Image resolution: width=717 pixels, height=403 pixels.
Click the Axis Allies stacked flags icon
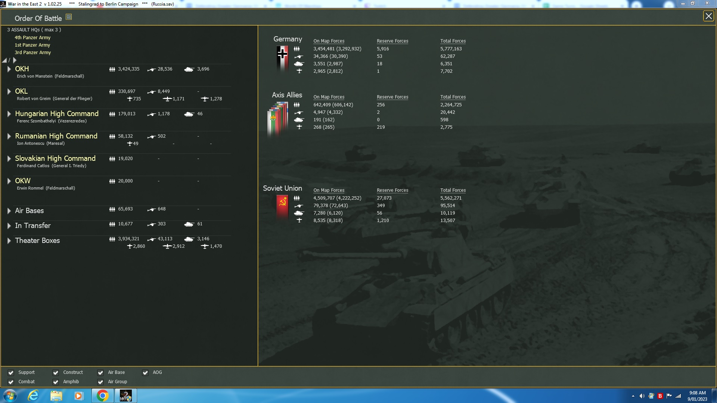(278, 119)
